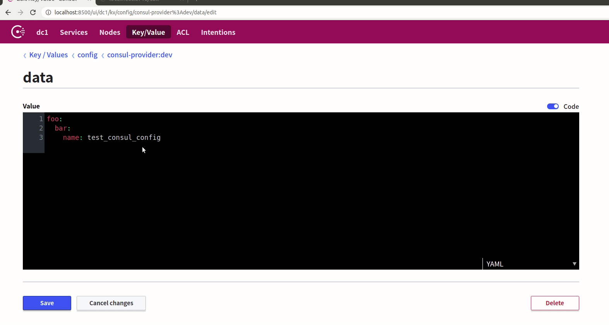Follow the config breadcrumb link

pyautogui.click(x=87, y=55)
